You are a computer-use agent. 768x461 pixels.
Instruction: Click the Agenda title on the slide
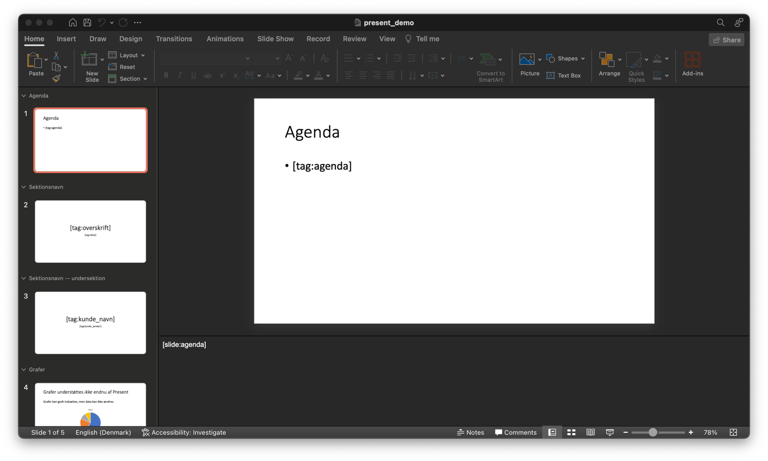(312, 132)
